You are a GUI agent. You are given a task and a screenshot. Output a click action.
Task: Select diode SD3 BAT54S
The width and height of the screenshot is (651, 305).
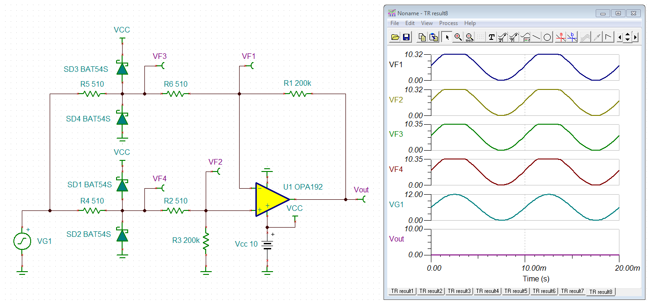point(122,69)
